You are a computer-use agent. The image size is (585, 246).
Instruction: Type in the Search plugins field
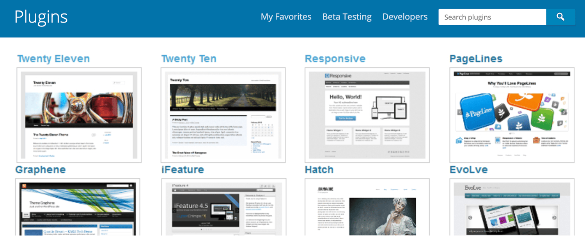coord(492,17)
